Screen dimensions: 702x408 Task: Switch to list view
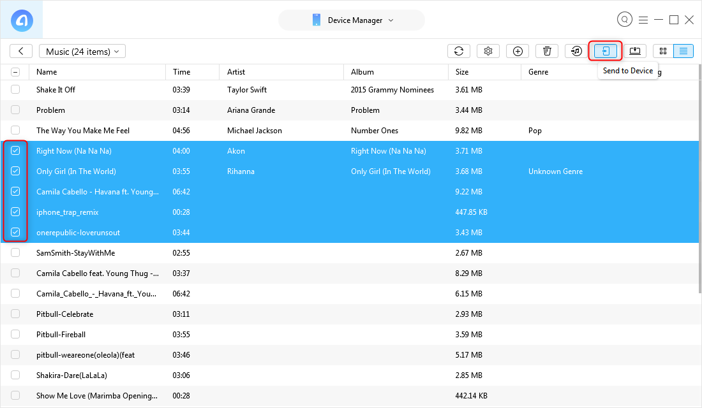click(683, 51)
